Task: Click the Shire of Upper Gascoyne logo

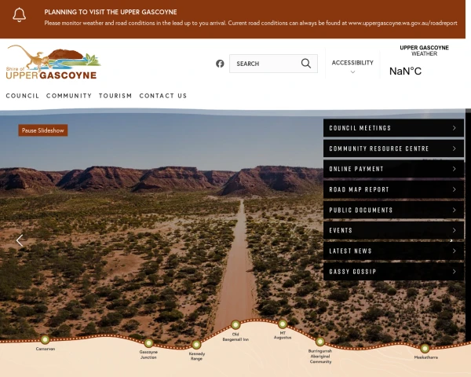Action: pos(53,63)
